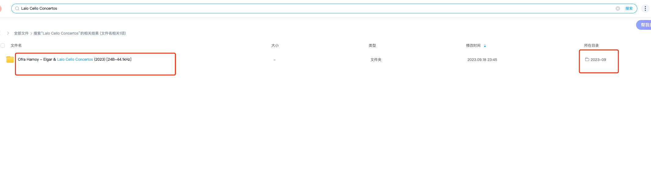Click the purple 帮我 assistant button
Viewport: 651px width, 194px height.
(644, 25)
